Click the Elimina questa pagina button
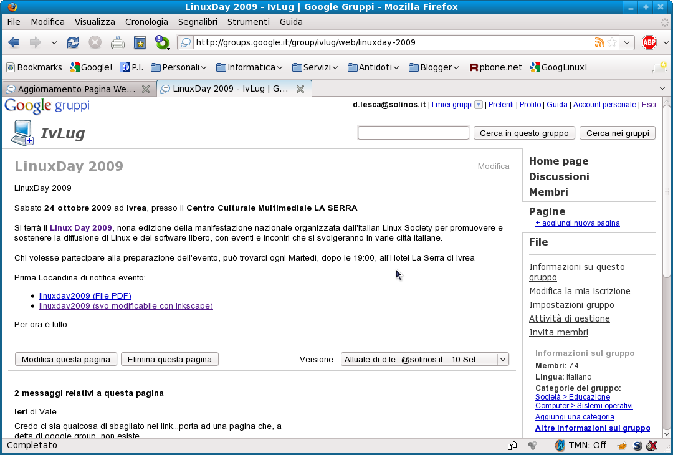The width and height of the screenshot is (673, 455). 169,359
